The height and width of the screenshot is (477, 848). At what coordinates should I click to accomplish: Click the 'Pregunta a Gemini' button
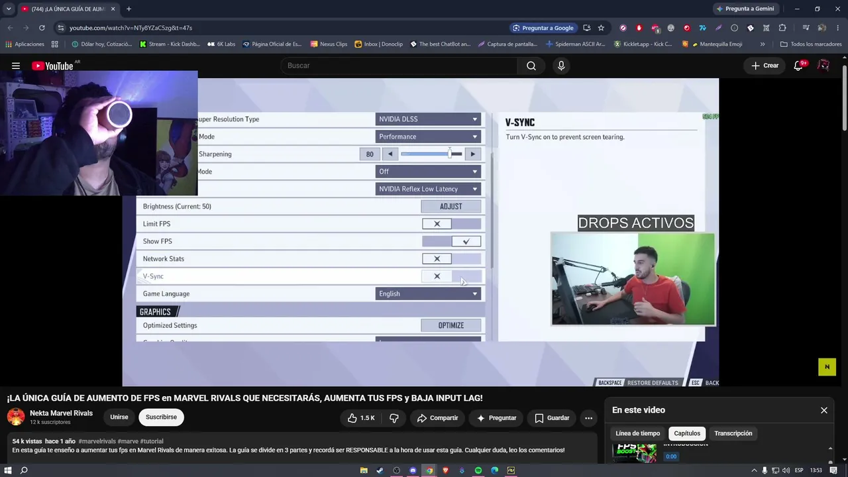coord(745,9)
